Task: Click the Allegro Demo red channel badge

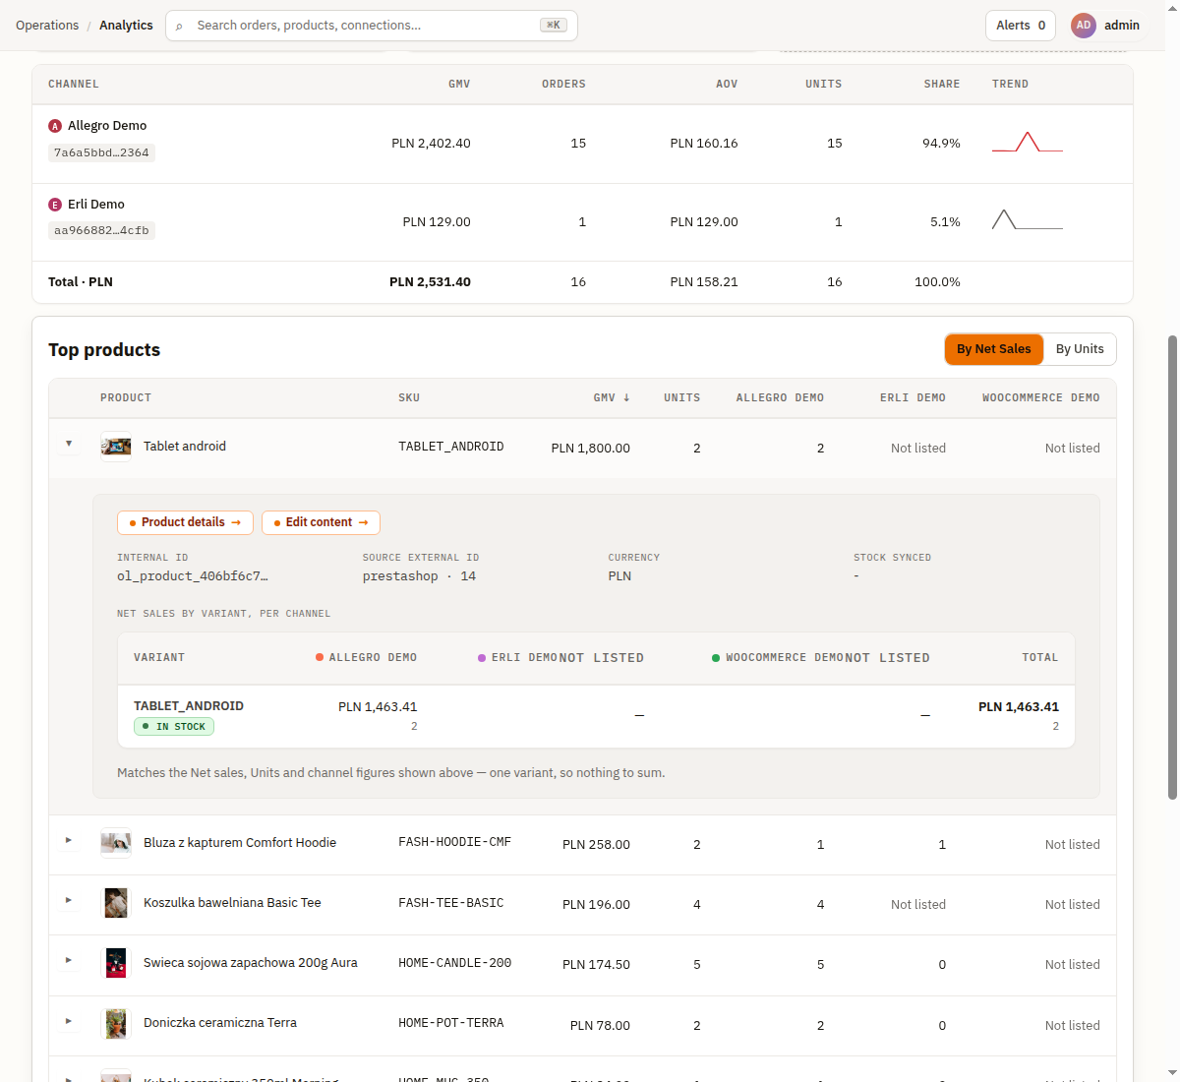Action: [x=55, y=126]
